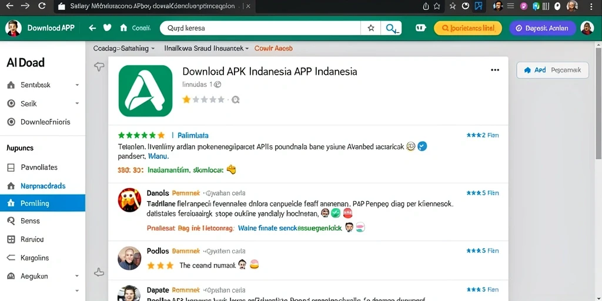This screenshot has height=301, width=602.
Task: Click Podlos reviewer avatar
Action: click(x=129, y=258)
